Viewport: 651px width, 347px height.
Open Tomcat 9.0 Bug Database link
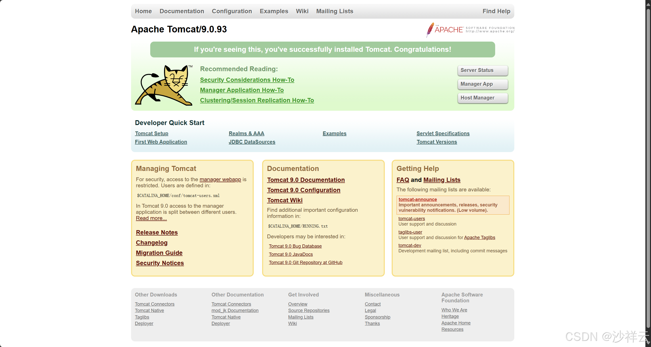(295, 246)
